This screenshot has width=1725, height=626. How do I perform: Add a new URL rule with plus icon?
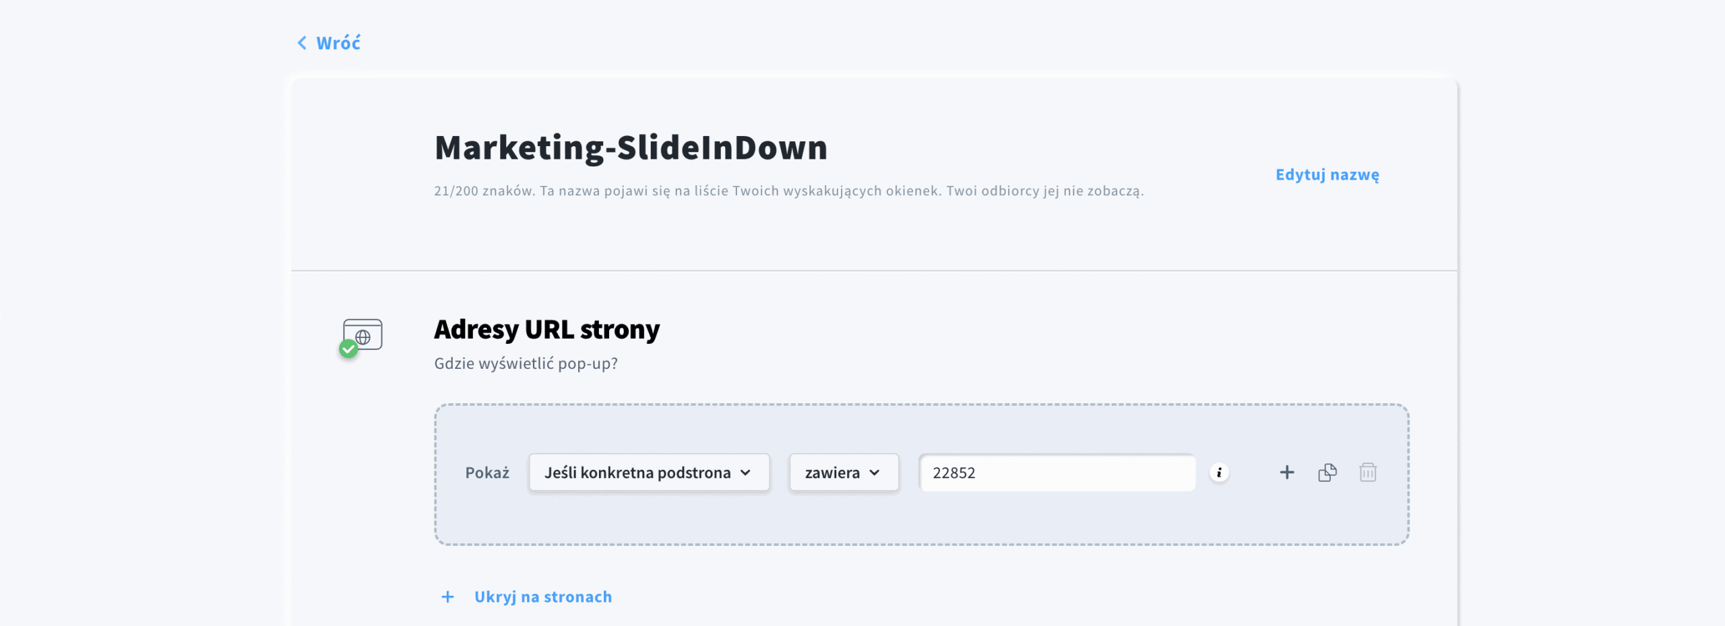coord(1287,473)
